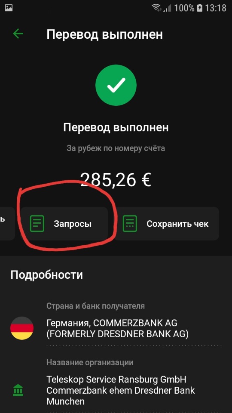This screenshot has width=232, height=413.
Task: Tap the Wi-Fi status icon
Action: (157, 8)
